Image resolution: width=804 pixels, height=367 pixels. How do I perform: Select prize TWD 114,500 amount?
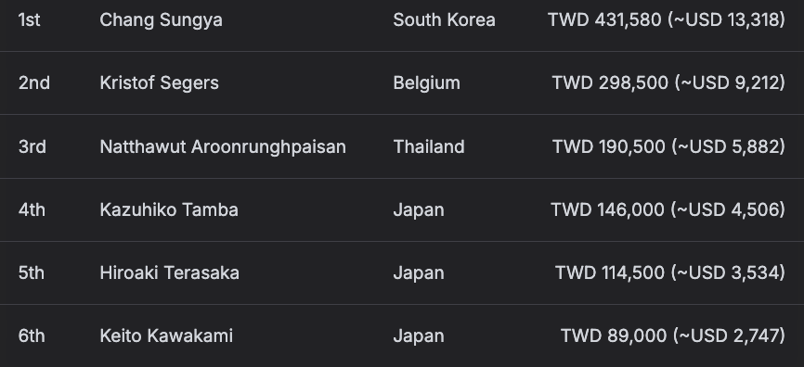pyautogui.click(x=669, y=272)
